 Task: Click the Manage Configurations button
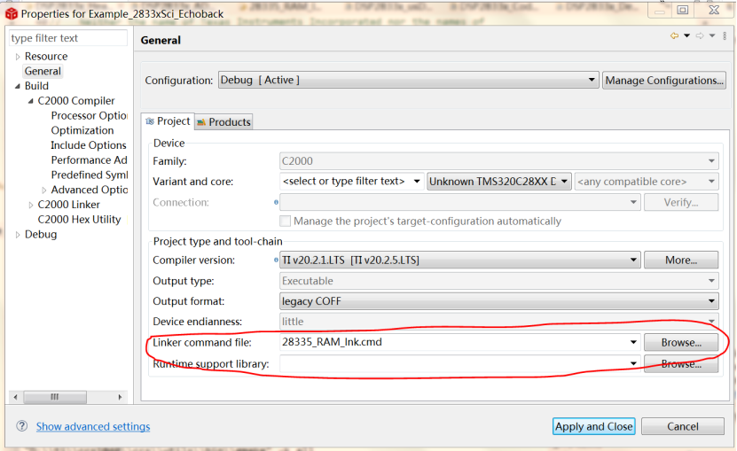tap(664, 81)
